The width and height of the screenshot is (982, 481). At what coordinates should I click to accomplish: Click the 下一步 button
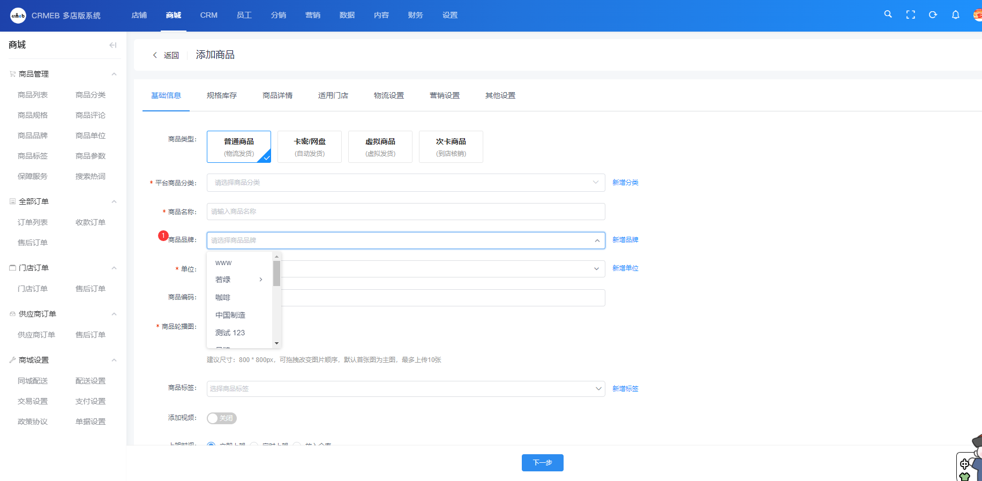click(542, 463)
